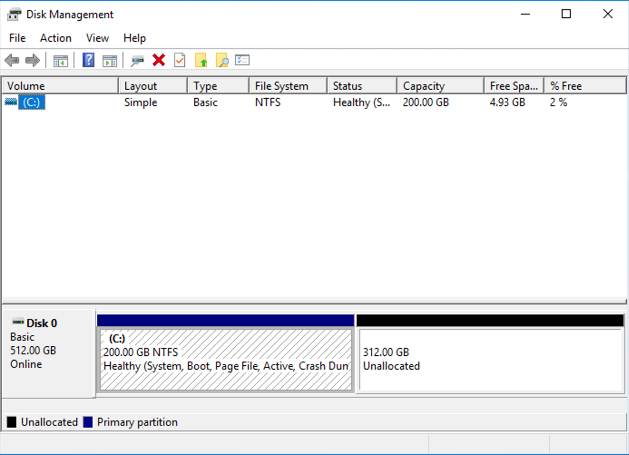Click the (C:) volume drive icon
Image resolution: width=629 pixels, height=455 pixels.
tap(11, 102)
